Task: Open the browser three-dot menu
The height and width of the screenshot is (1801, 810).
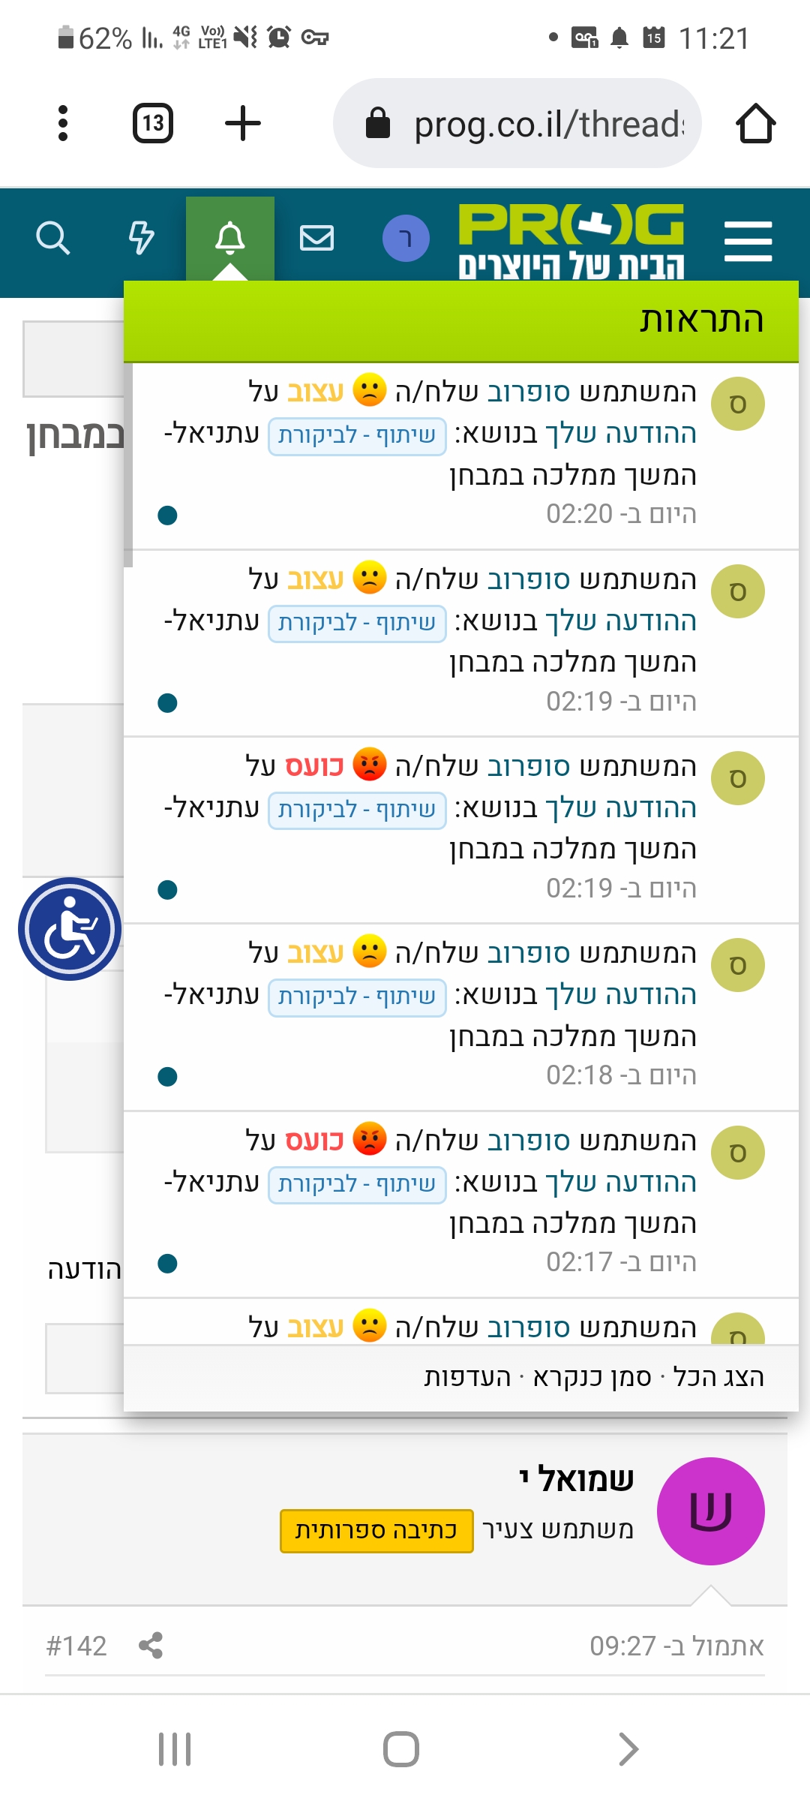Action: 63,123
